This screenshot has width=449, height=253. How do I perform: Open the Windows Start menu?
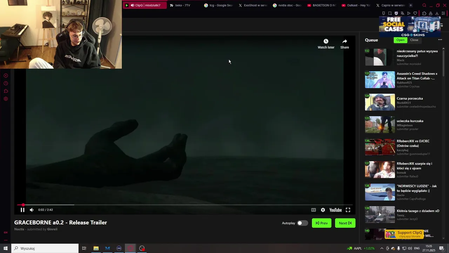pyautogui.click(x=6, y=248)
